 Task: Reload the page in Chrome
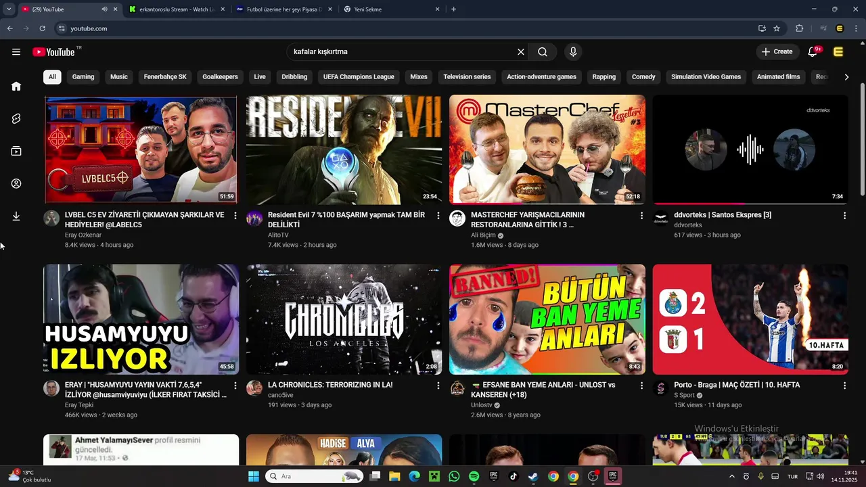point(42,28)
